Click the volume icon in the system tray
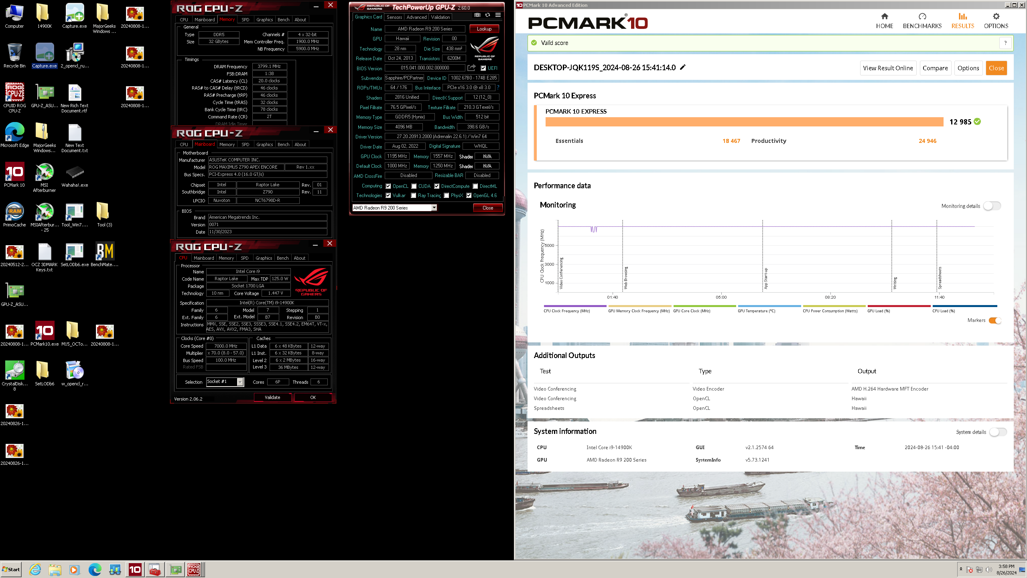1027x578 pixels. 989,569
